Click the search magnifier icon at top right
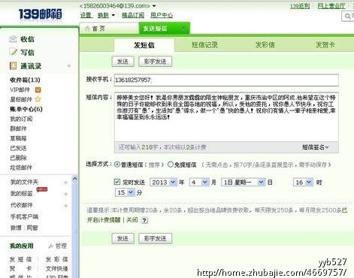The width and height of the screenshot is (354, 278). [x=348, y=17]
